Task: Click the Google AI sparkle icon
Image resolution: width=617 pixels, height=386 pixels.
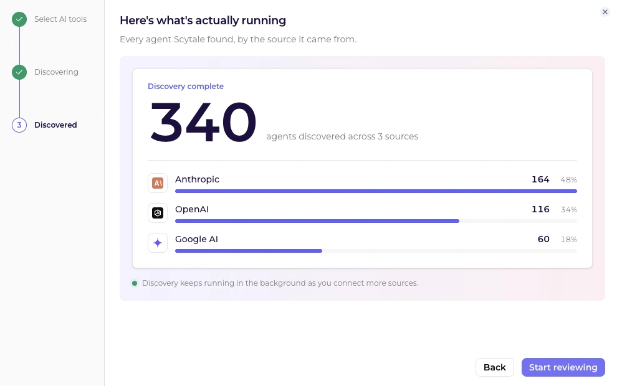Action: pyautogui.click(x=158, y=243)
